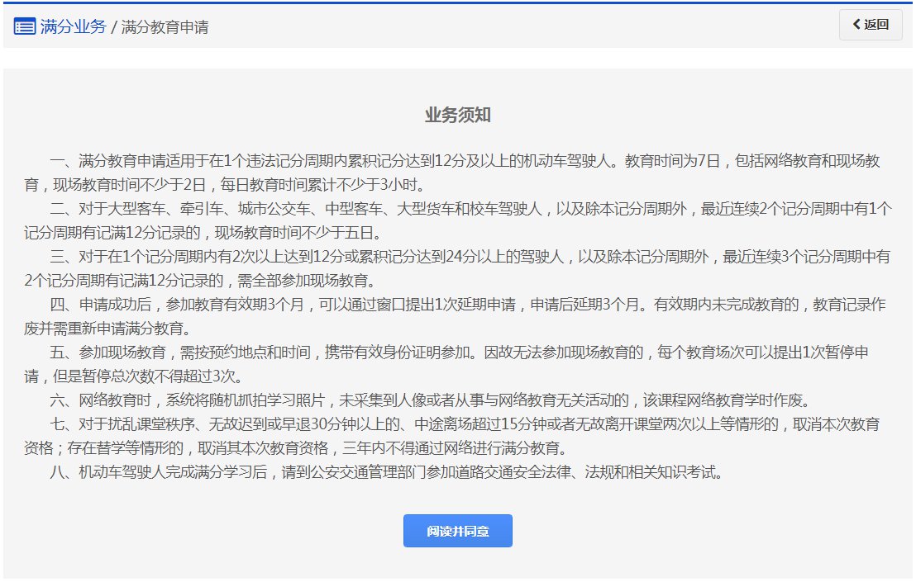Click the left chevron in the 返回 button

click(x=856, y=25)
